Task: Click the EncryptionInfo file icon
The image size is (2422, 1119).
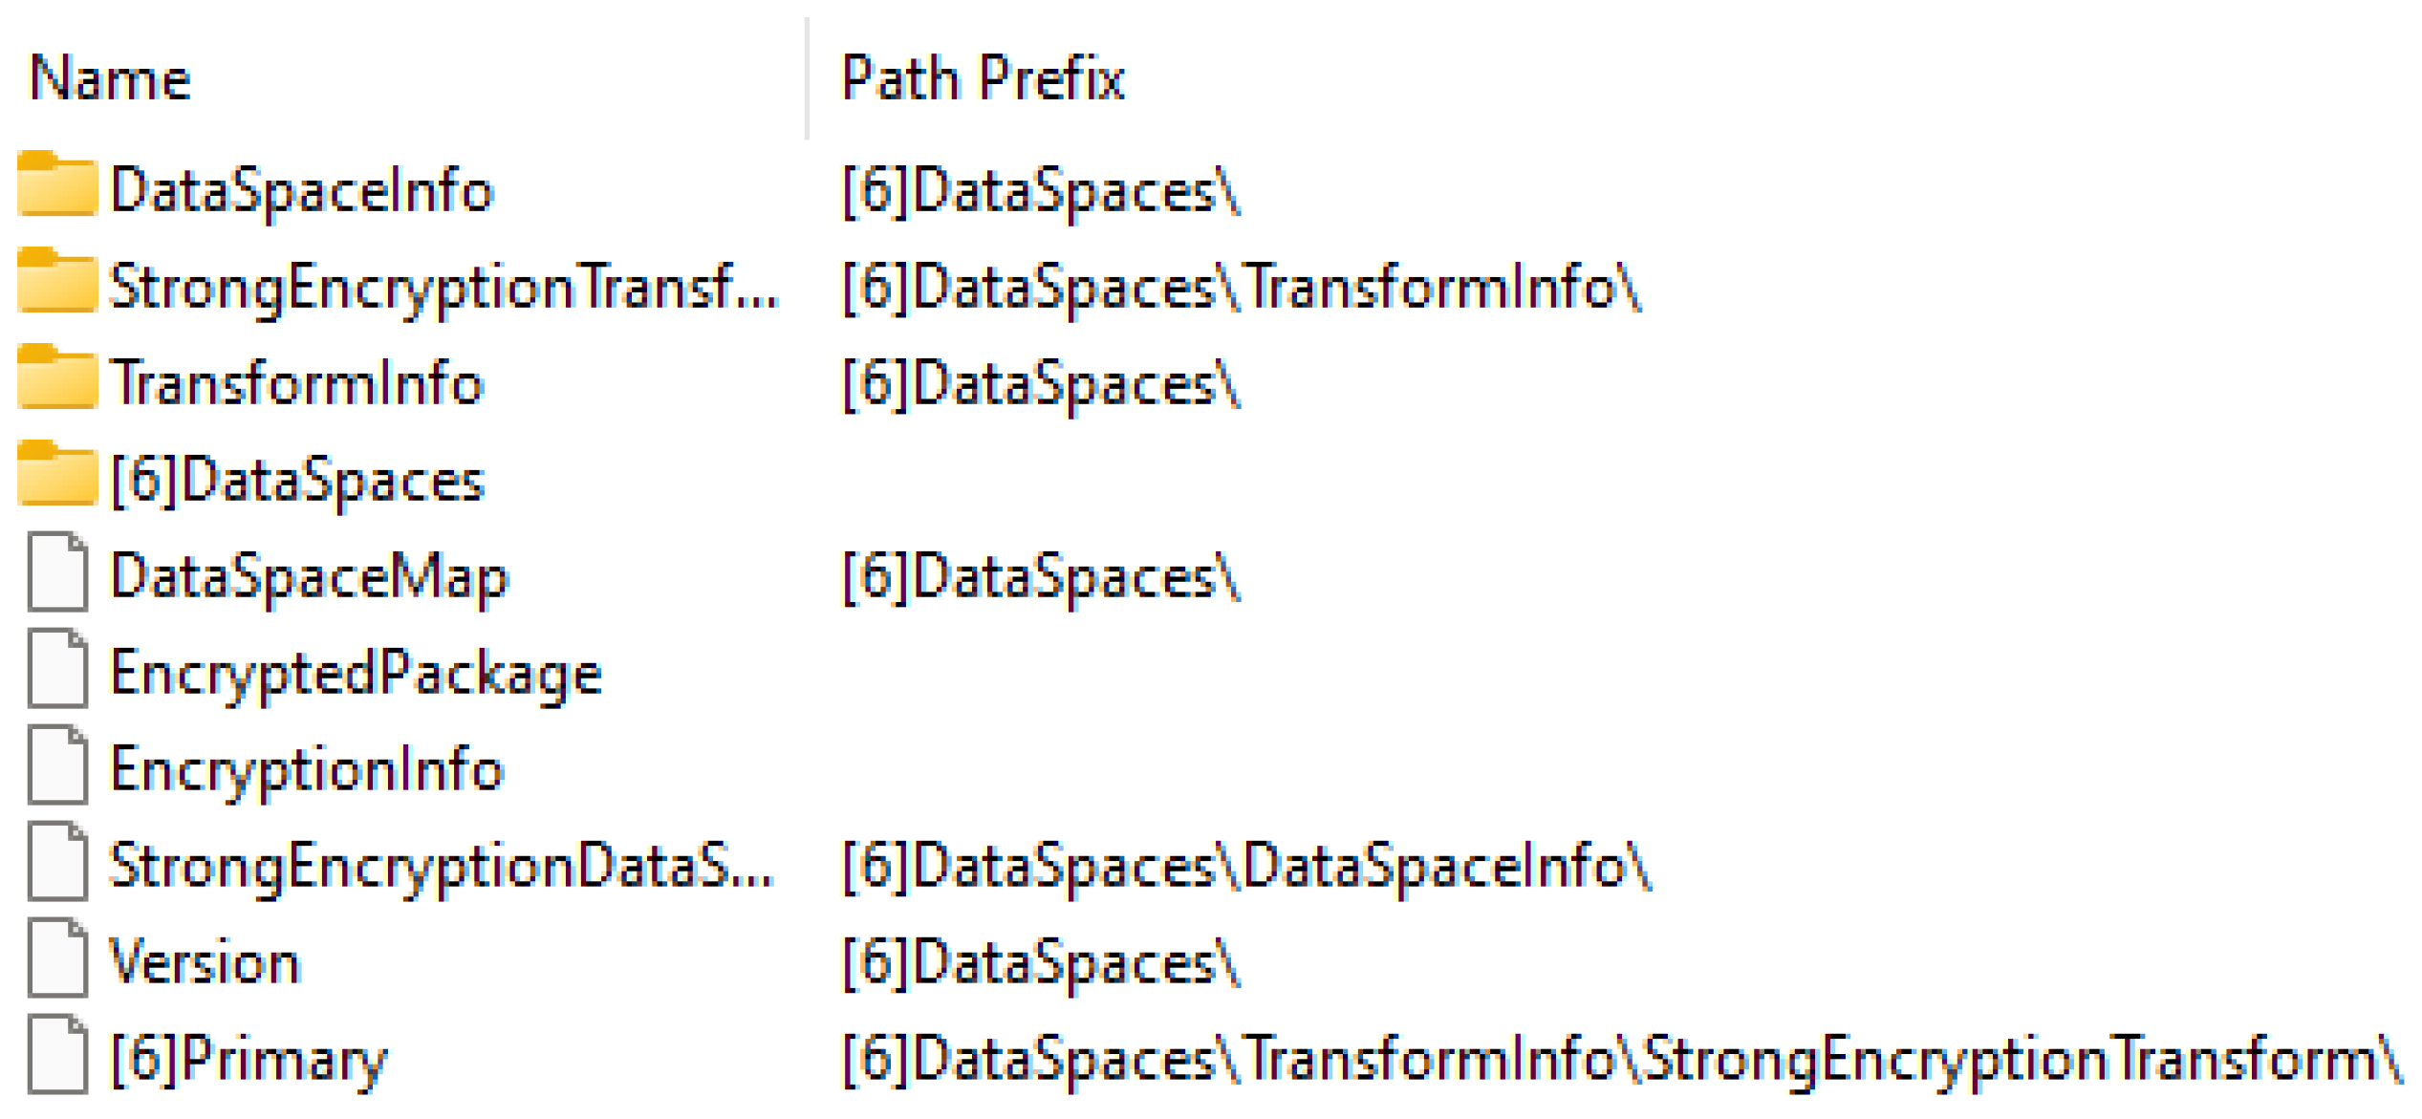Action: point(57,766)
